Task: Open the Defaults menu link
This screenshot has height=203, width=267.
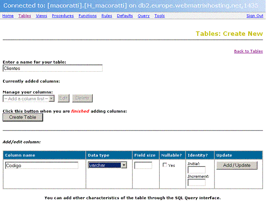Action: 125,16
